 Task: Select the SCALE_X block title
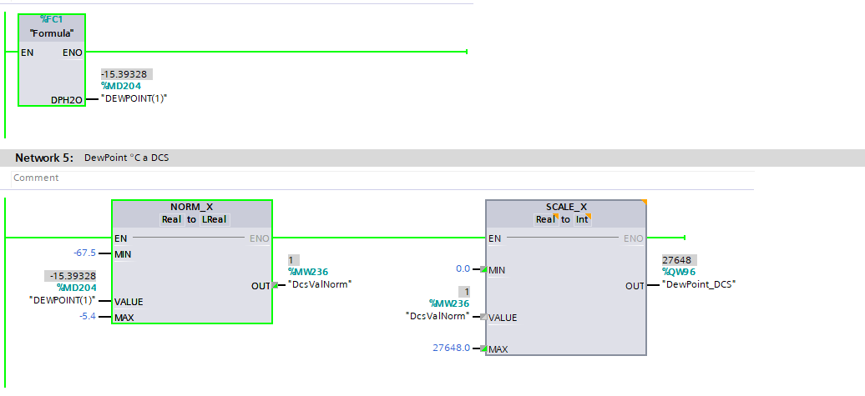coord(565,206)
